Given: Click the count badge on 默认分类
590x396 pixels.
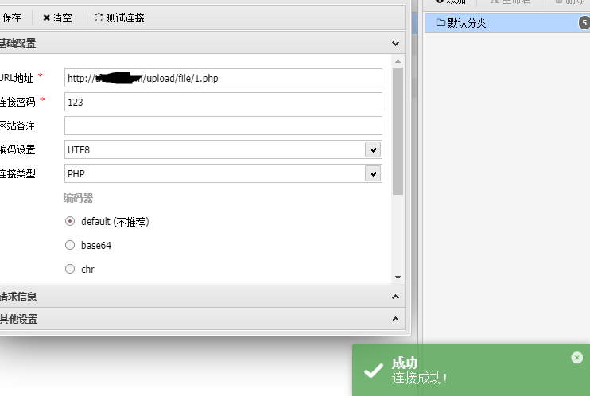Looking at the screenshot, I should [x=584, y=23].
